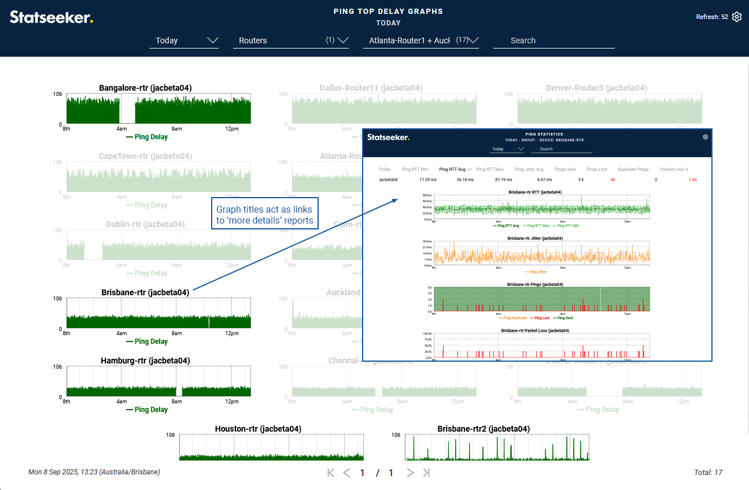Image resolution: width=749 pixels, height=490 pixels.
Task: Open the Houston-rtr (jacbeta04) graph title link
Action: (258, 429)
